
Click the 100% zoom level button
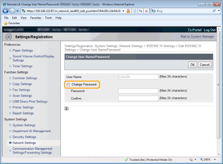point(205,159)
